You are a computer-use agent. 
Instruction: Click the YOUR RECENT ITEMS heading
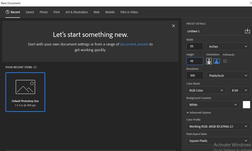coord(21,67)
